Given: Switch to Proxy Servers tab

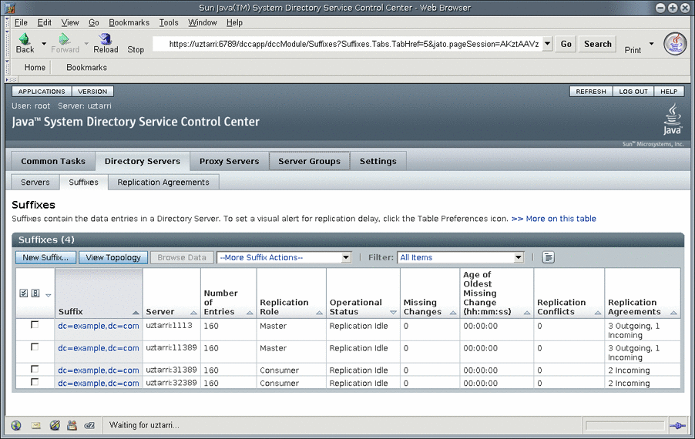Looking at the screenshot, I should pos(229,161).
